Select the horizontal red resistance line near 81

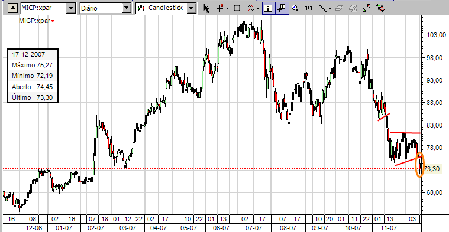pos(405,133)
